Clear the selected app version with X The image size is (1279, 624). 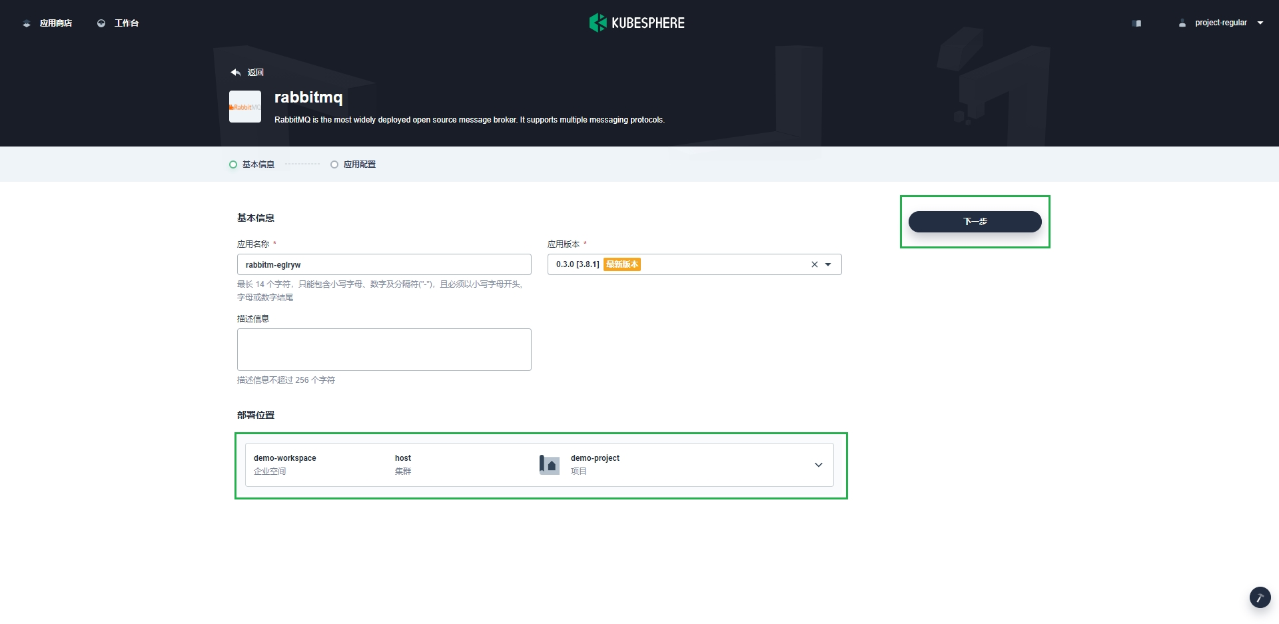[x=814, y=264]
